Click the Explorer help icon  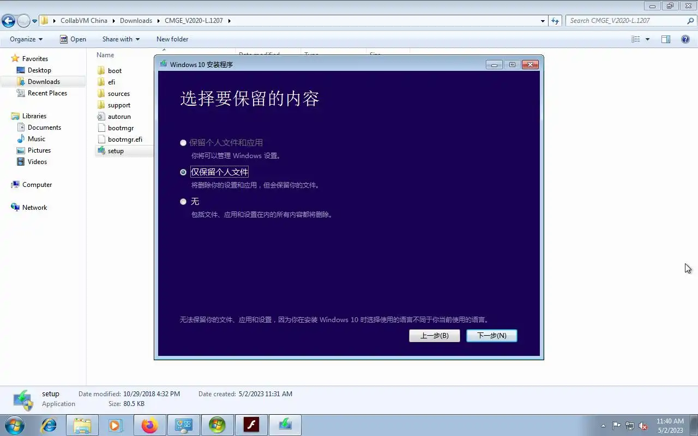(685, 39)
